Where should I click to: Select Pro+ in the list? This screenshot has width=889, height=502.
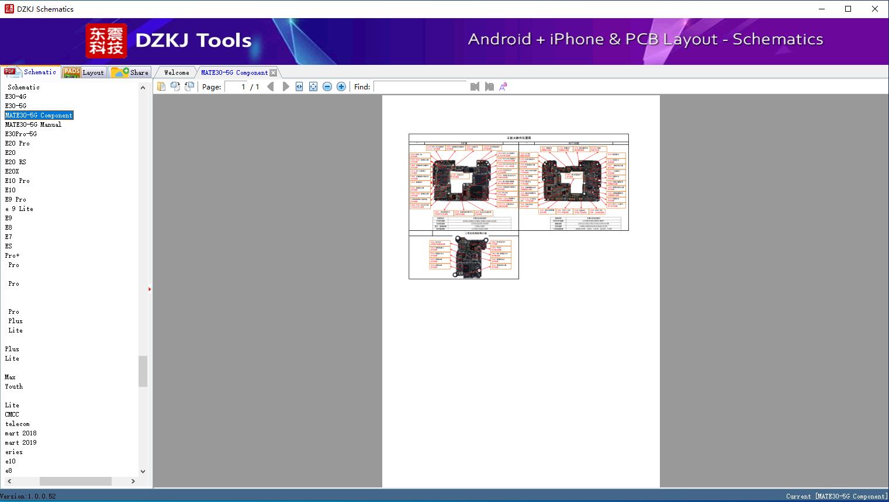(12, 255)
